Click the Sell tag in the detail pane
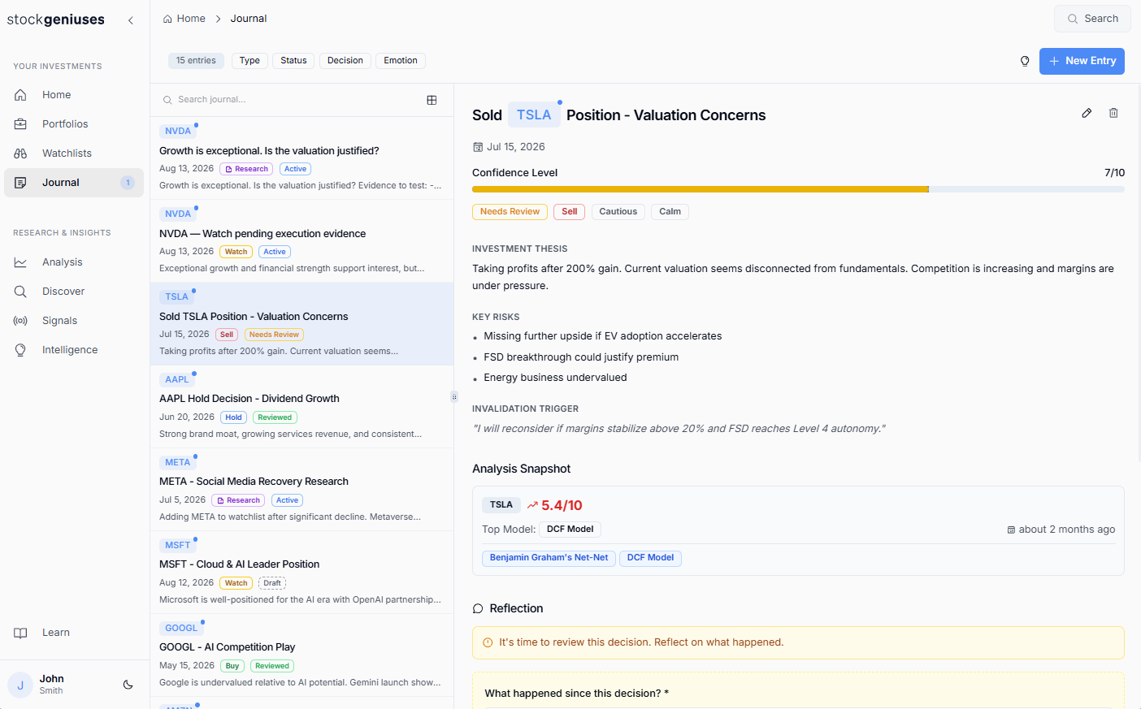The width and height of the screenshot is (1141, 709). (569, 212)
